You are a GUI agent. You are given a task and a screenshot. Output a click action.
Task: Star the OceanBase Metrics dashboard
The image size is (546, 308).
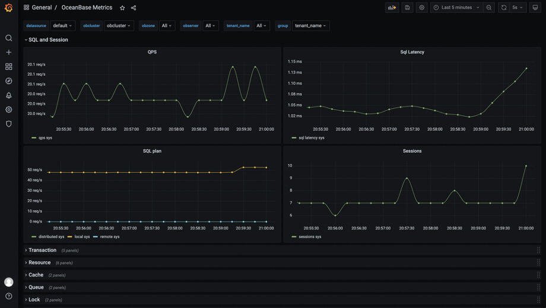pos(122,8)
